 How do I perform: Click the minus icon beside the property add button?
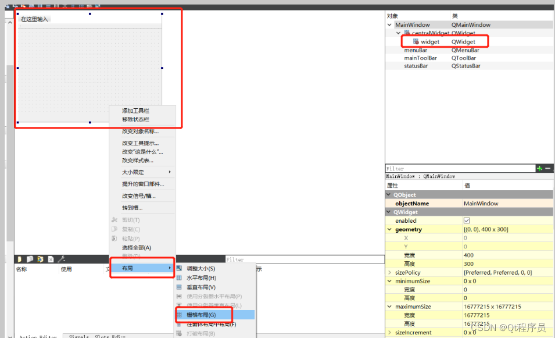(x=548, y=168)
